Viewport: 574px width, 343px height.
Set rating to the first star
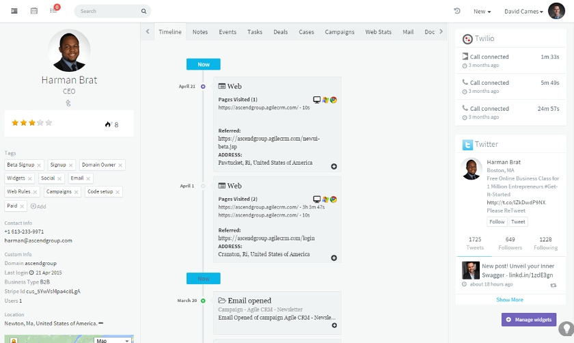pyautogui.click(x=15, y=122)
